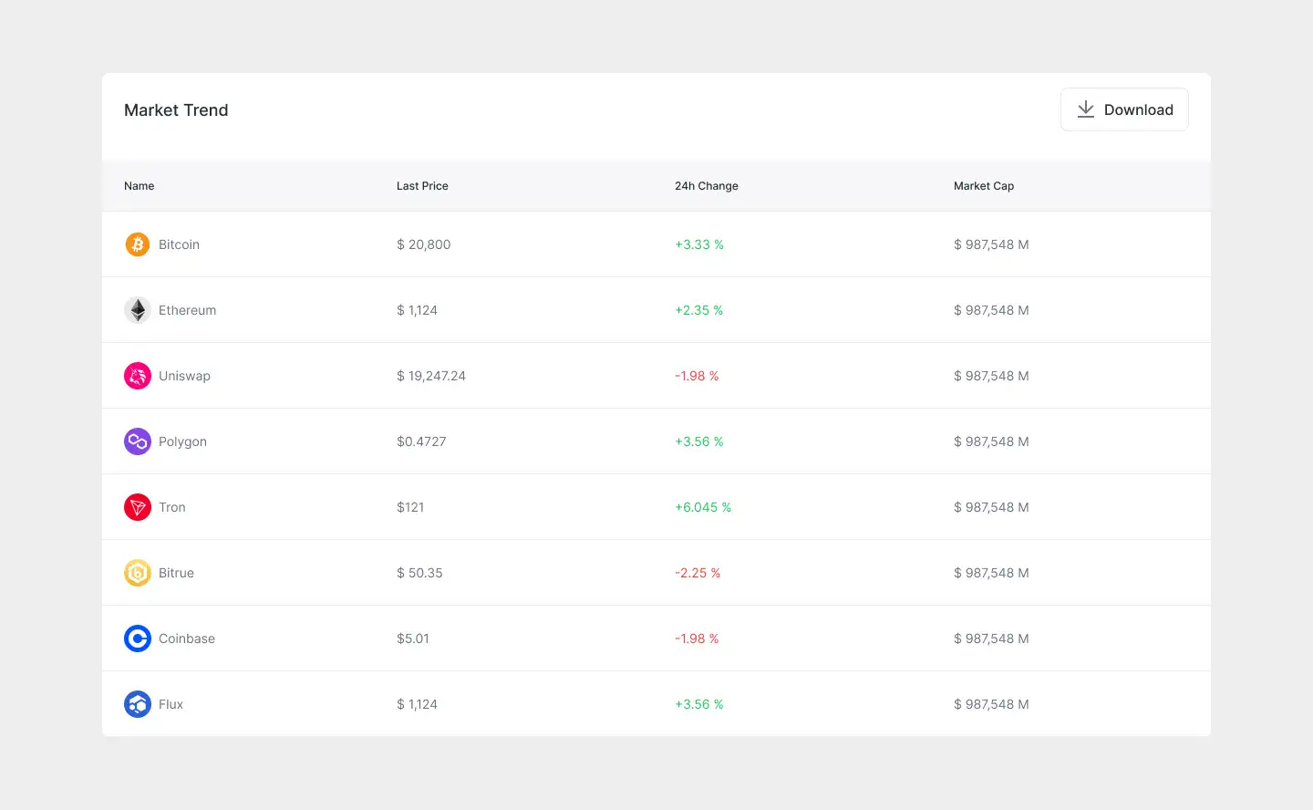The image size is (1313, 810).
Task: Select Bitrue price $ 50.35
Action: coord(419,573)
